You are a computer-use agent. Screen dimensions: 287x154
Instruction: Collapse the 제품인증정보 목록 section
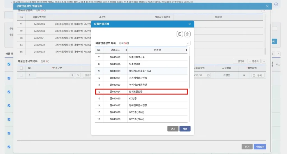click(188, 43)
